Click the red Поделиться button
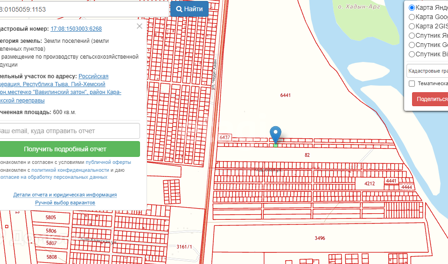The image size is (448, 264). (x=430, y=99)
